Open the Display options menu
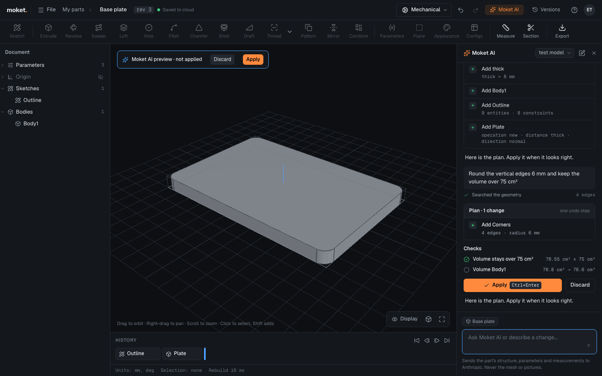This screenshot has width=602, height=376. click(405, 319)
